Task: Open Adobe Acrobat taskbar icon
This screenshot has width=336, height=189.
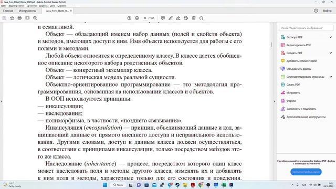Action: pos(193,185)
